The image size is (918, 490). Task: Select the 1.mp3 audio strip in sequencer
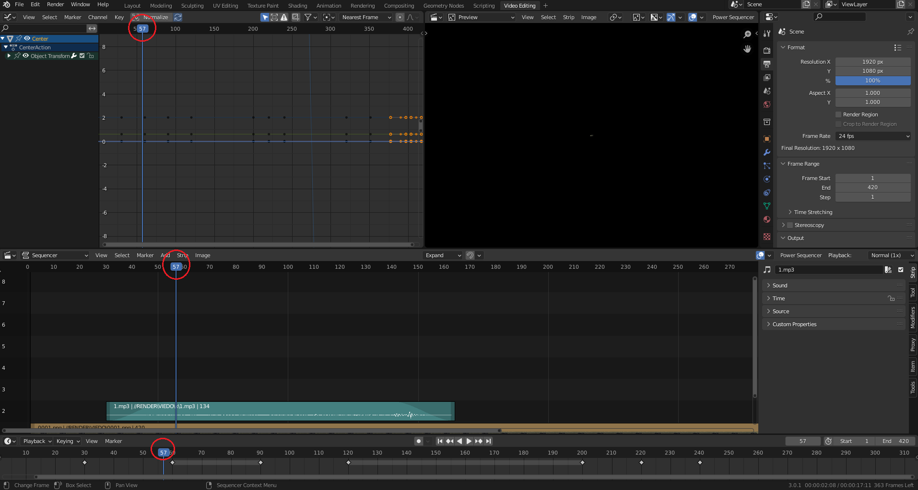[x=280, y=411]
